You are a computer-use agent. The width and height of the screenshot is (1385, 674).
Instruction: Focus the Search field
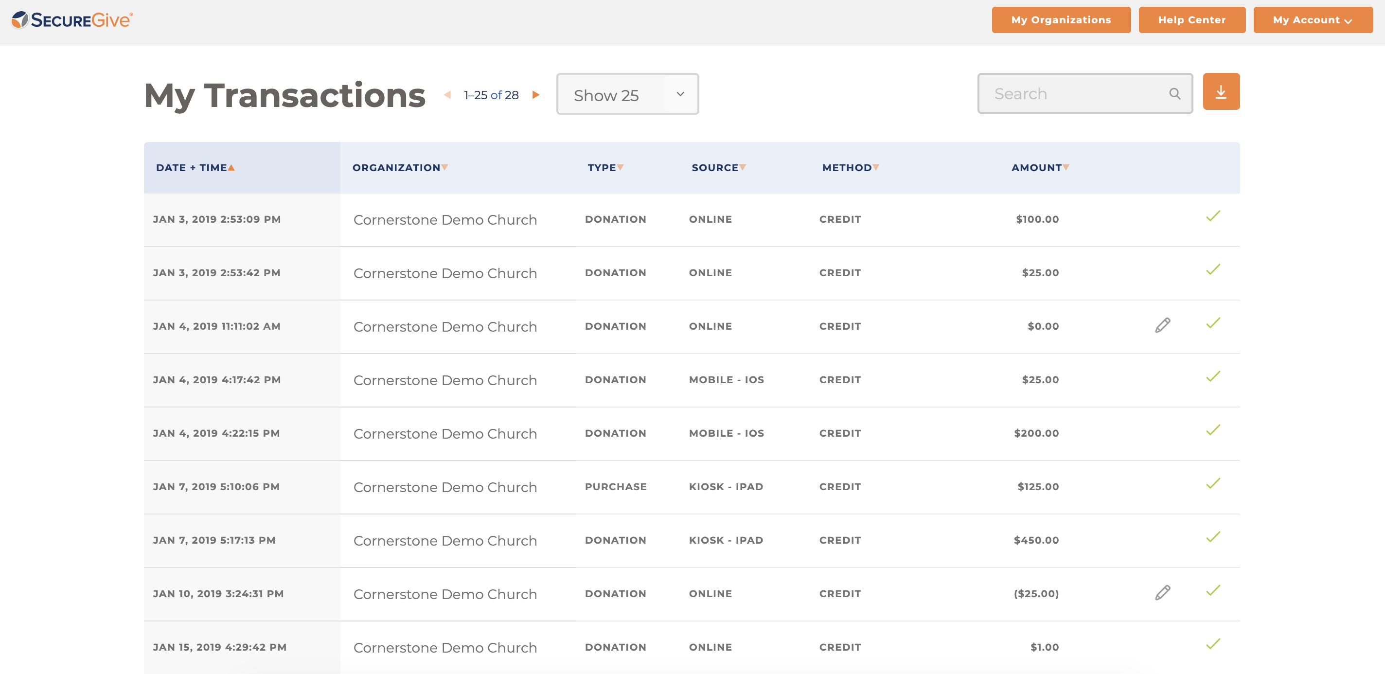pyautogui.click(x=1085, y=94)
